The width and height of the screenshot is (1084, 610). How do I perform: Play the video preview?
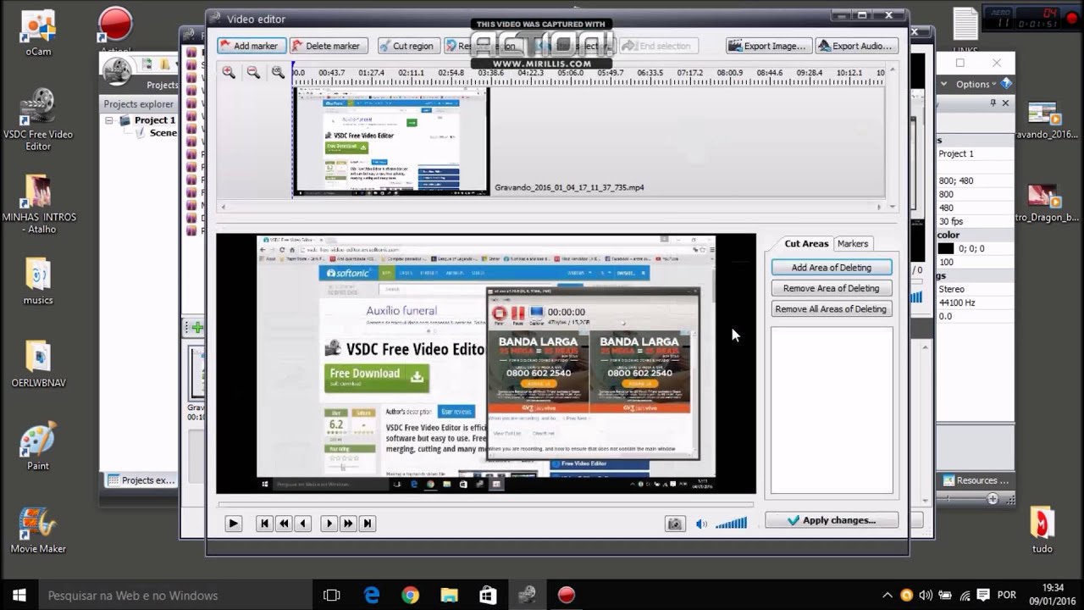[233, 524]
